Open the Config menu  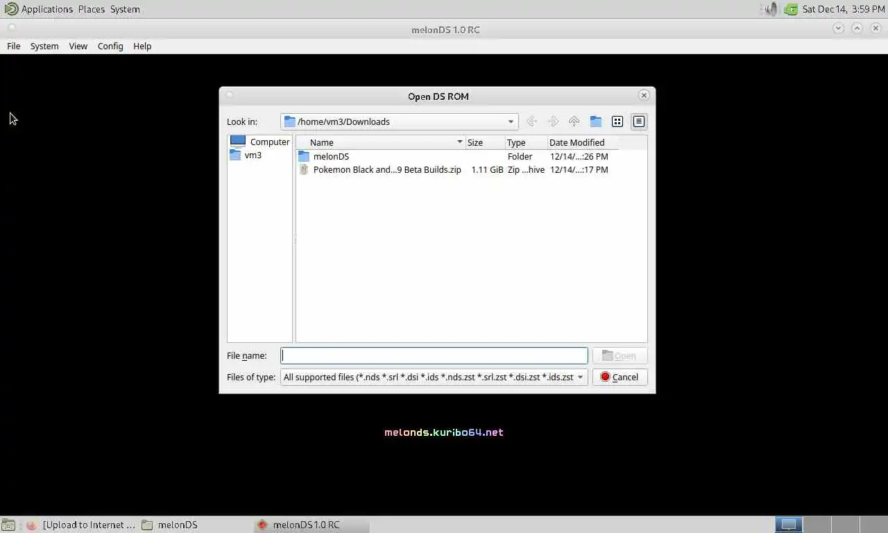click(110, 46)
